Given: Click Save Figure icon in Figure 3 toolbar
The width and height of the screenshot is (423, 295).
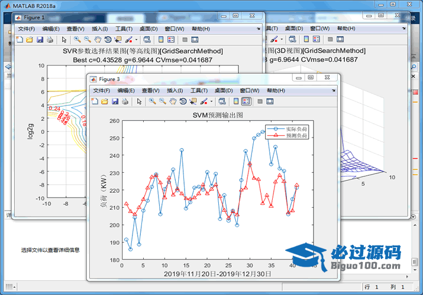Looking at the screenshot, I should pos(115,101).
